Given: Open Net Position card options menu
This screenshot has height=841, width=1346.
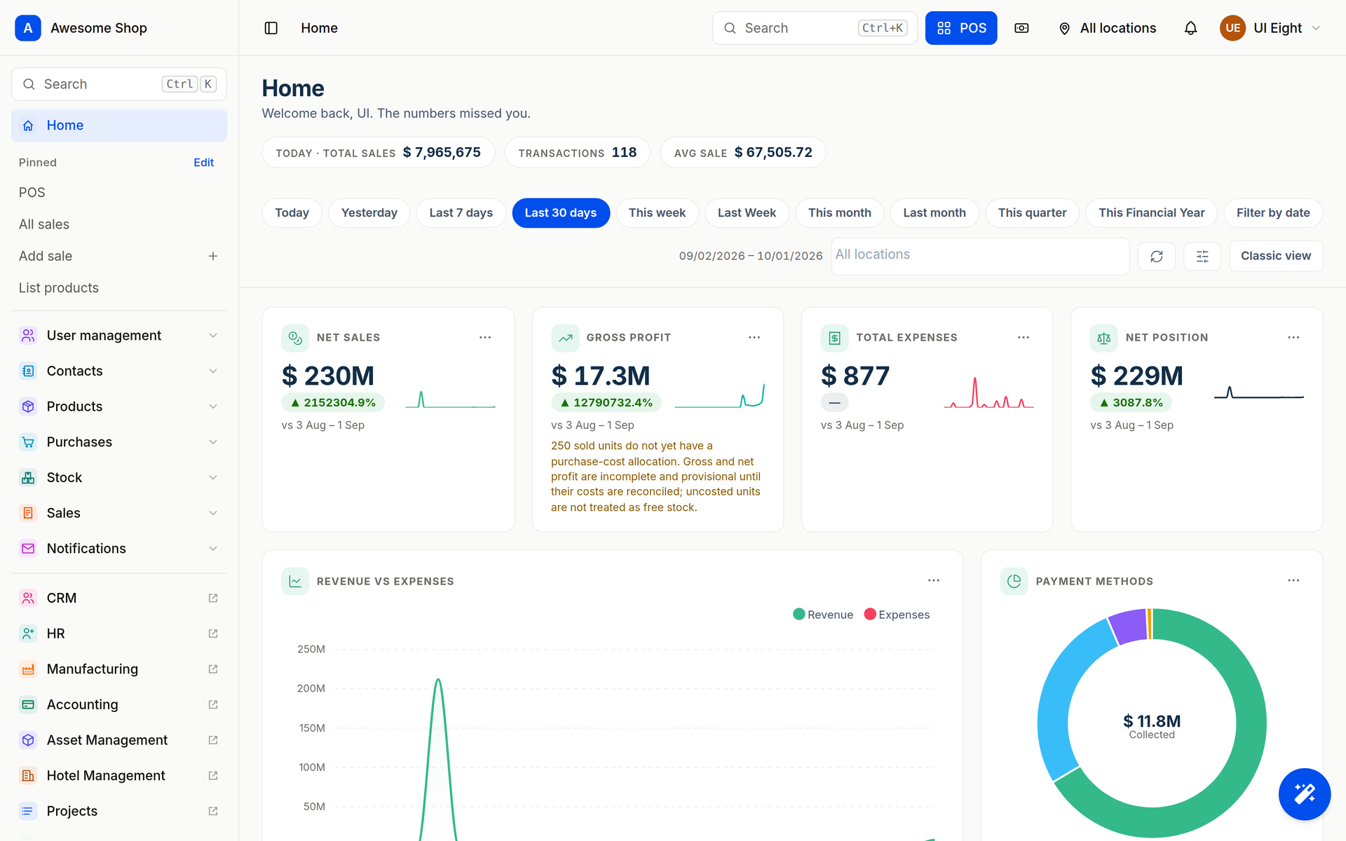Looking at the screenshot, I should [1293, 338].
